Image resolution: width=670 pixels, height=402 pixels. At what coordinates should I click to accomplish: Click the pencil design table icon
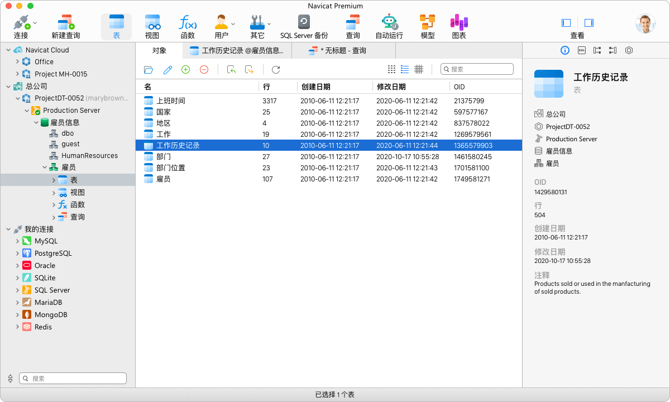pos(167,69)
